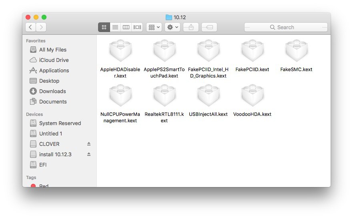
Task: Click the RealtekRTL8111.kext file name
Action: click(164, 117)
